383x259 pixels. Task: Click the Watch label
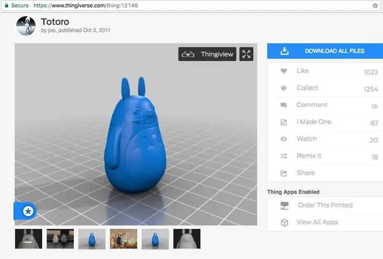[307, 138]
